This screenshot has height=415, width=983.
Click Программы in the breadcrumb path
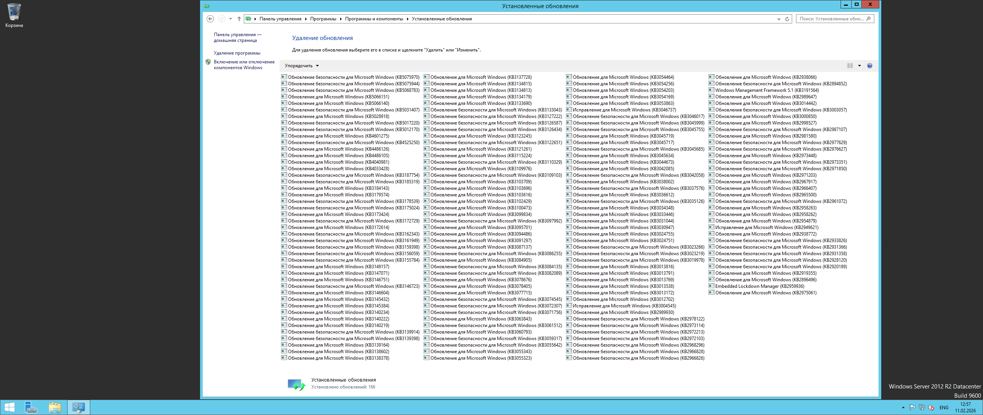click(x=323, y=19)
